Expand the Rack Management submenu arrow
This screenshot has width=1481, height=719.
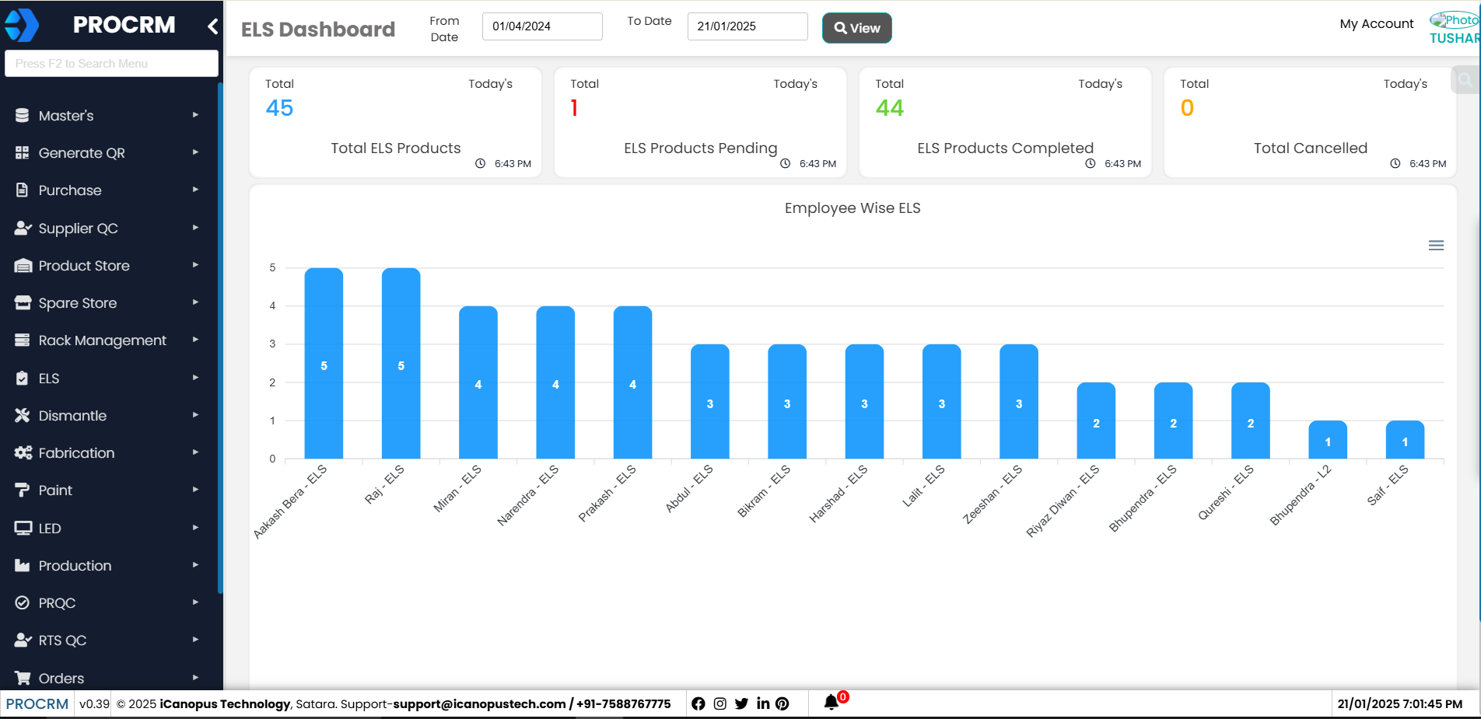pyautogui.click(x=195, y=340)
